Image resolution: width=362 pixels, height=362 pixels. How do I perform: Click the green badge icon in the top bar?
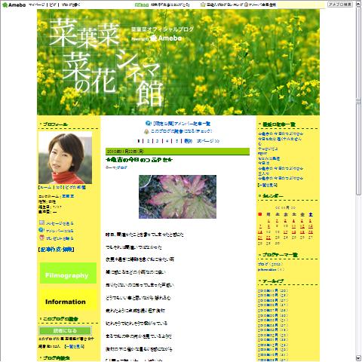142,5
